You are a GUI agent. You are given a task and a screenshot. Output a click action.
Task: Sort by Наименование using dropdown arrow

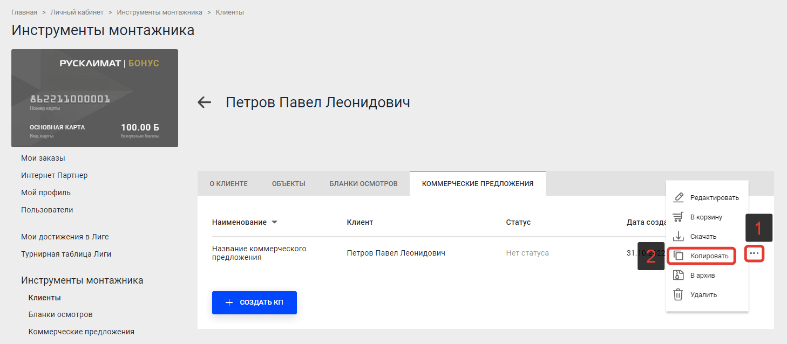coord(274,222)
